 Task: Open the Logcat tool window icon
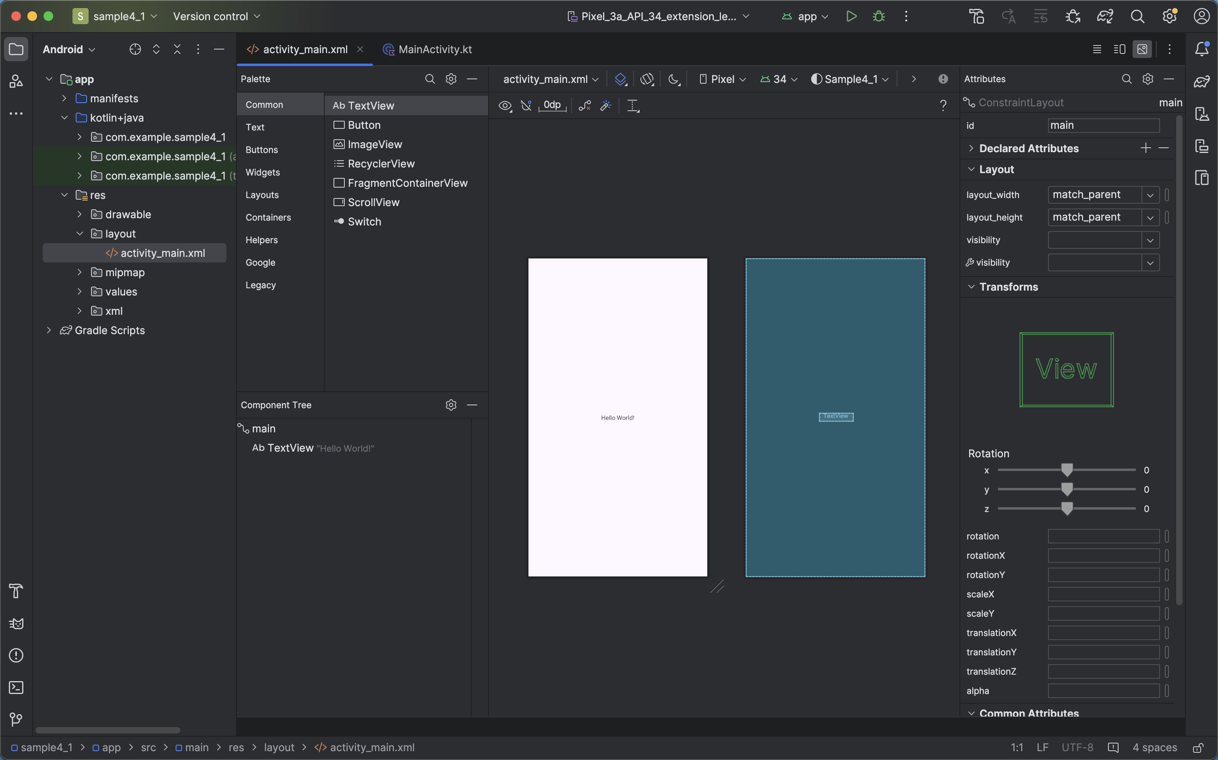point(16,623)
